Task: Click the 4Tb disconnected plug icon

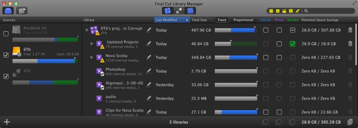Action: coord(17,73)
